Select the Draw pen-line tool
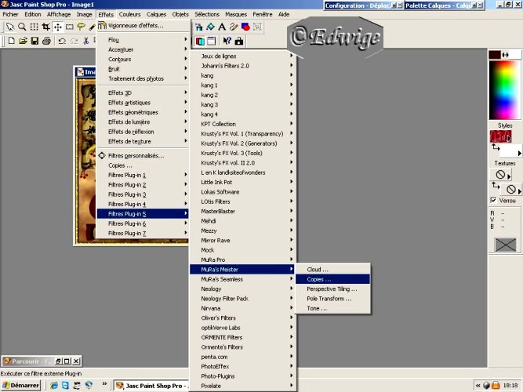Image resolution: width=523 pixels, height=392 pixels. [x=234, y=27]
